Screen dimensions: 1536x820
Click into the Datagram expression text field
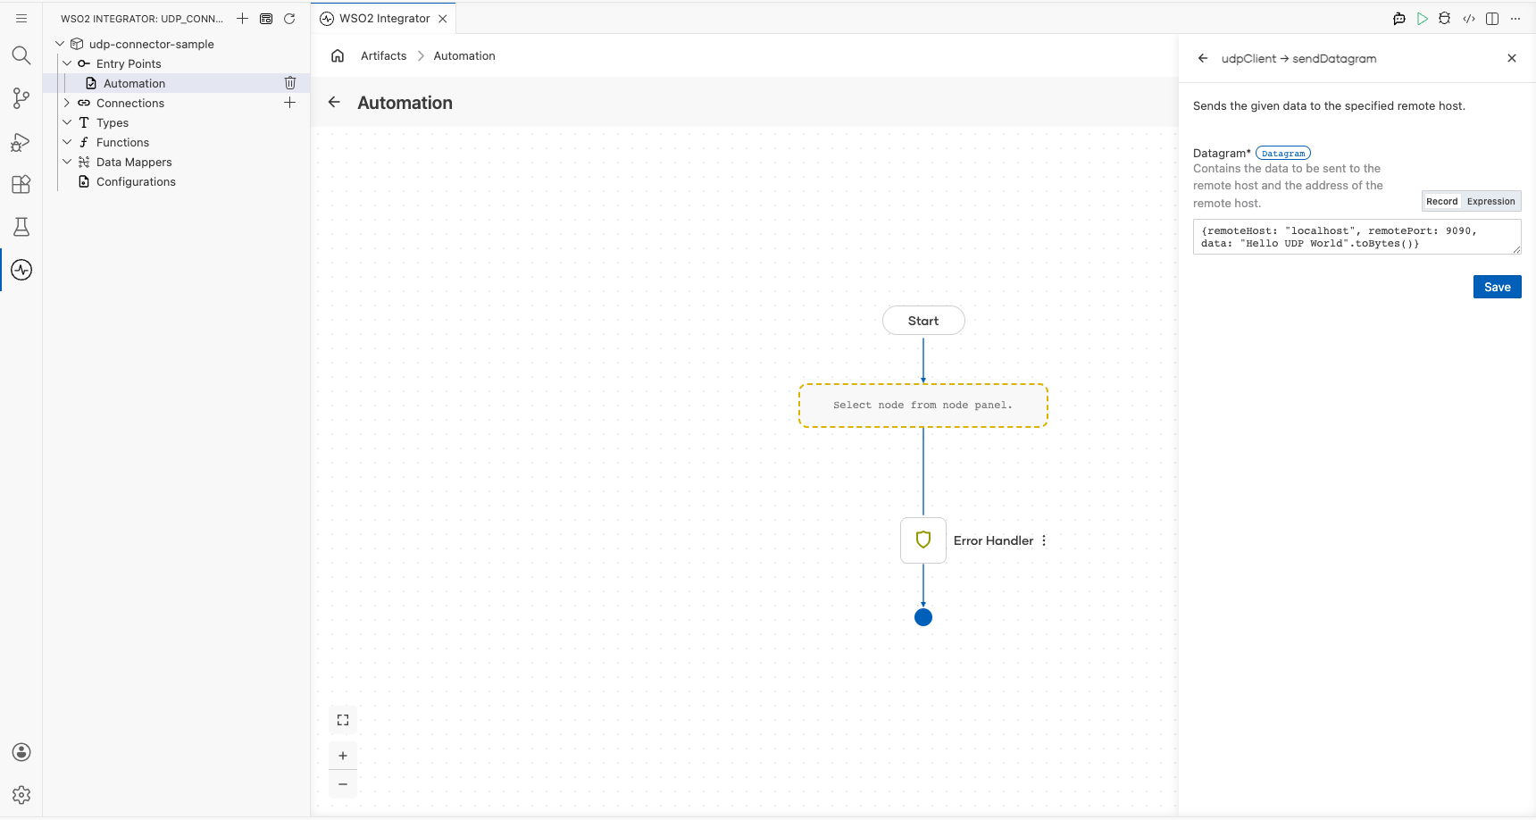pos(1357,237)
